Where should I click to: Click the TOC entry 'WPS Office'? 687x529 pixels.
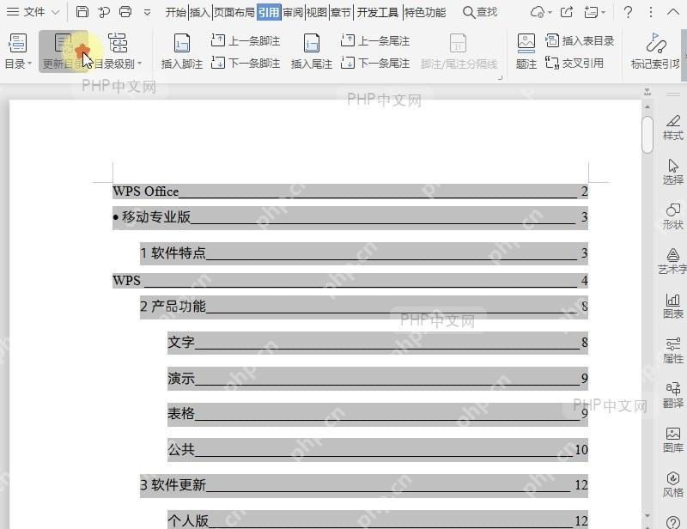pyautogui.click(x=350, y=192)
